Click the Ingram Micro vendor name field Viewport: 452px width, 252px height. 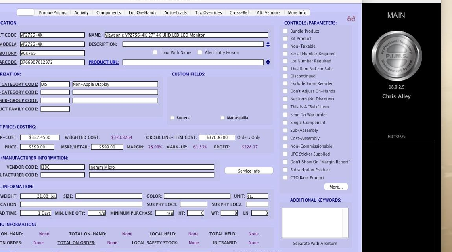tap(152, 167)
